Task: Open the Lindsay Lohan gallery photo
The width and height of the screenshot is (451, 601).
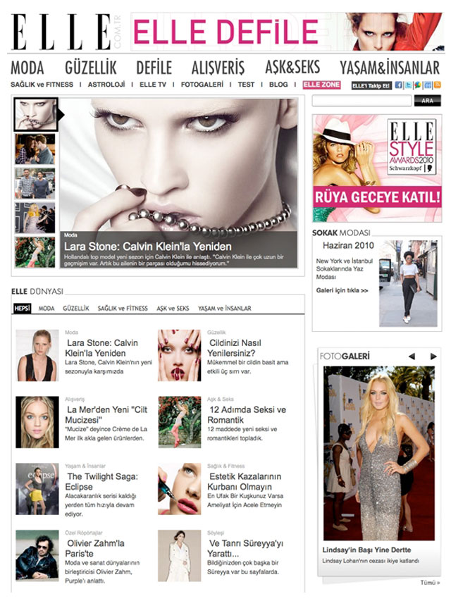Action: (379, 453)
